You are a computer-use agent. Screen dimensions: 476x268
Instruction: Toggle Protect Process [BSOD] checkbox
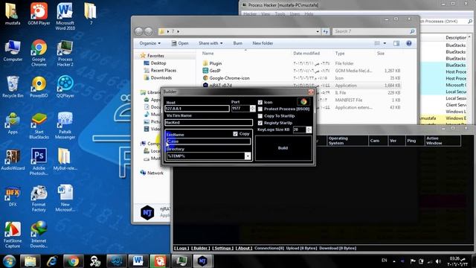[x=260, y=109]
